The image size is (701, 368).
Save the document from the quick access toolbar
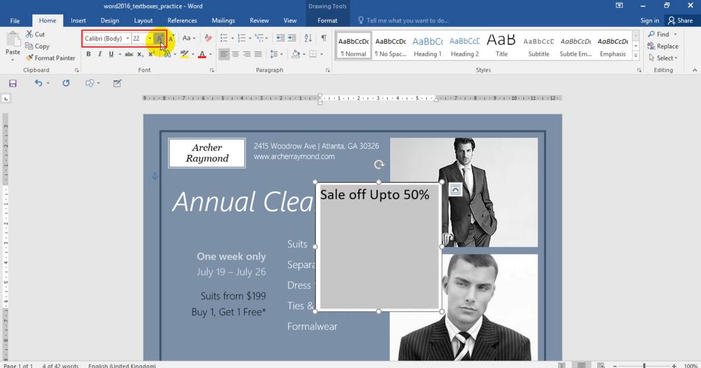pyautogui.click(x=12, y=84)
